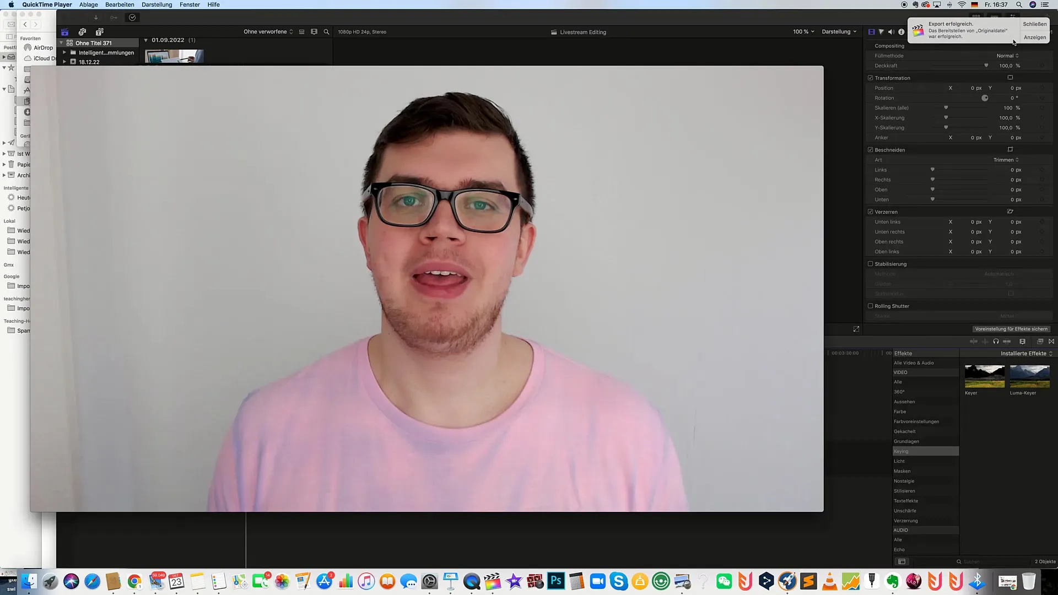Screen dimensions: 1058x595
Task: Open the Info inspector icon
Action: (x=901, y=32)
